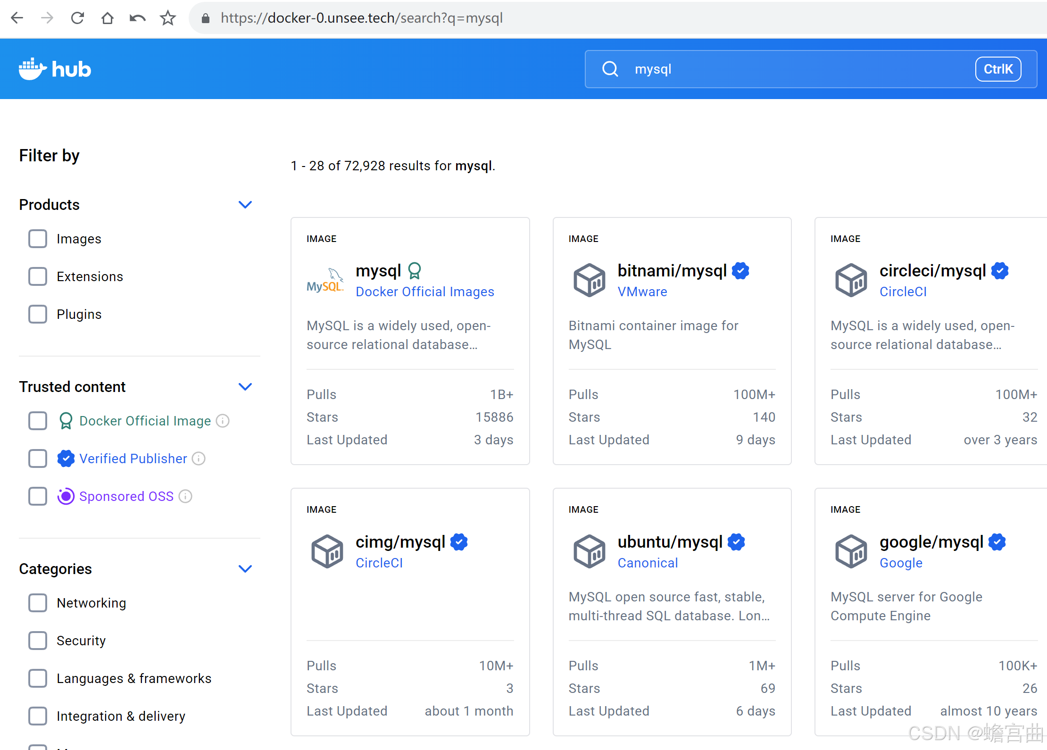
Task: Check the Networking category checkbox
Action: [x=38, y=603]
